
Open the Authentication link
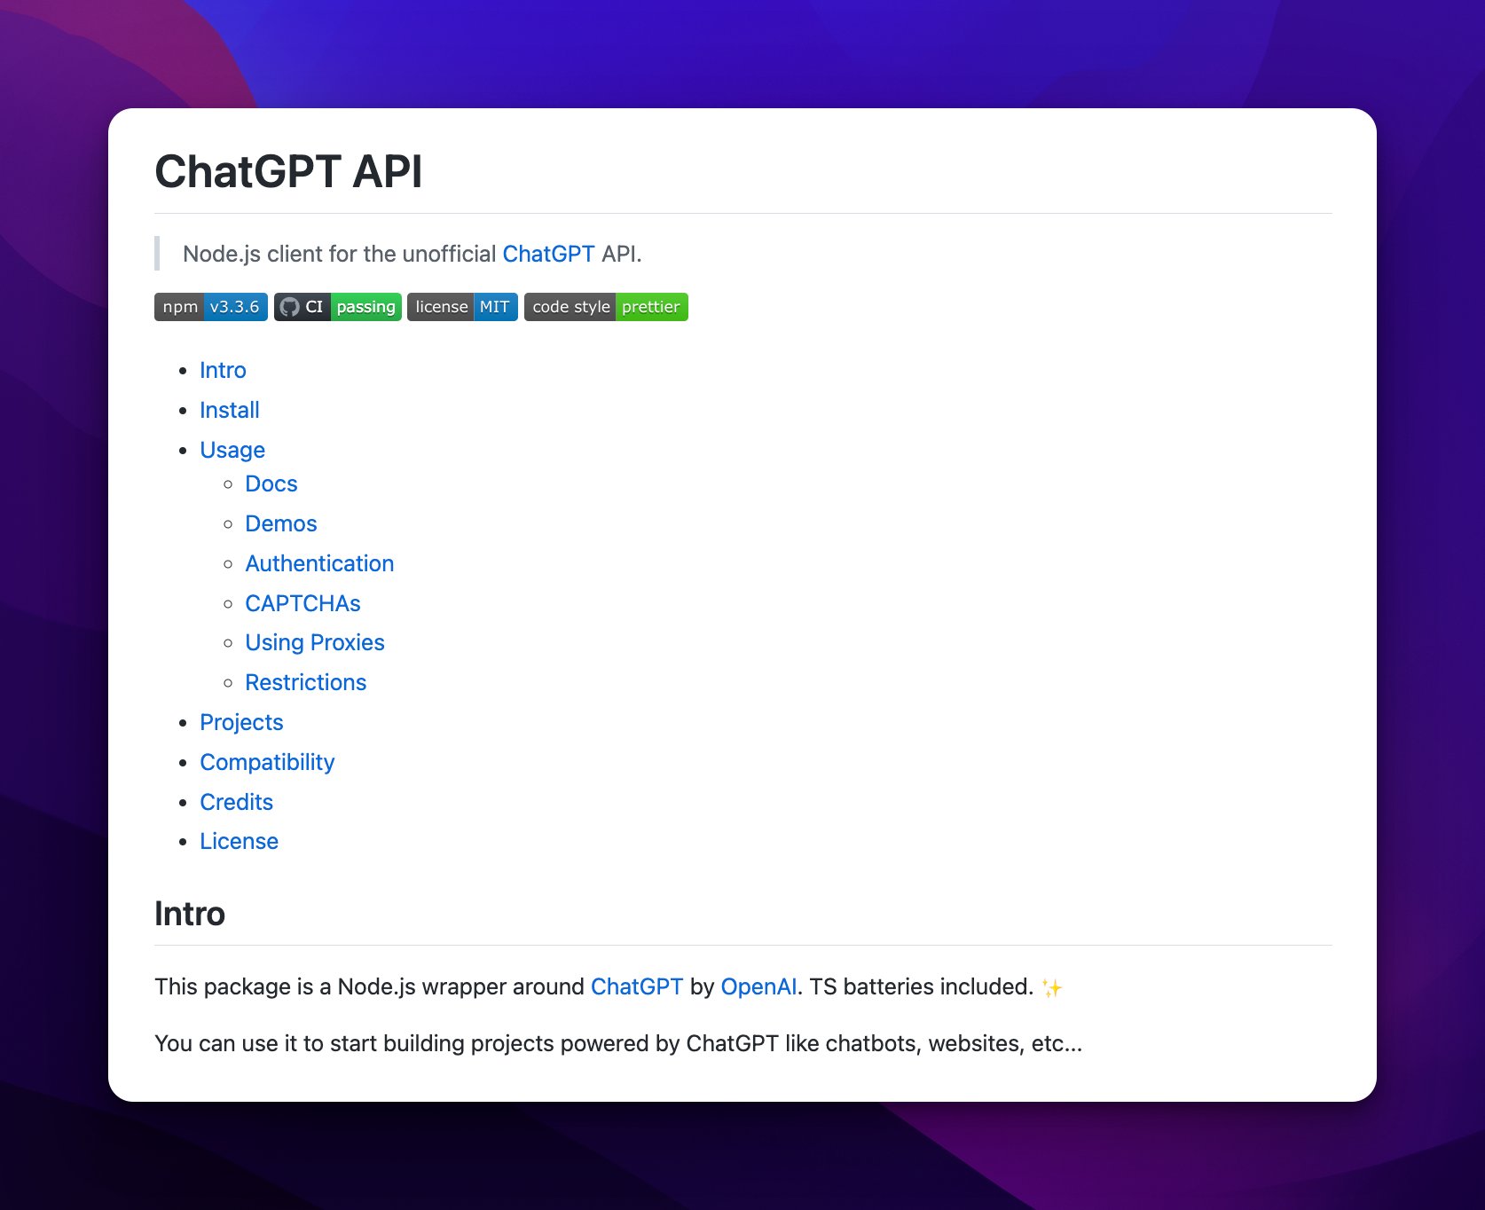(319, 563)
